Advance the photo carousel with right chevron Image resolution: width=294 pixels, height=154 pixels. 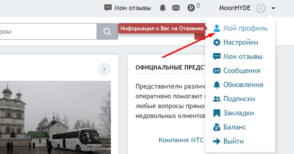click(104, 69)
